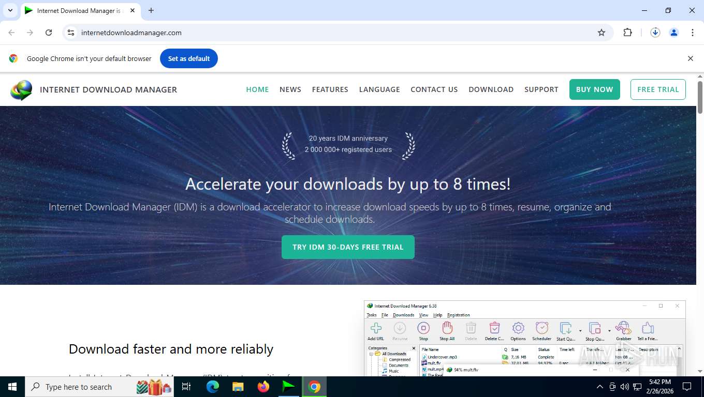Screen dimensions: 704x397
Task: Open the Windows Start menu
Action: coord(12,387)
